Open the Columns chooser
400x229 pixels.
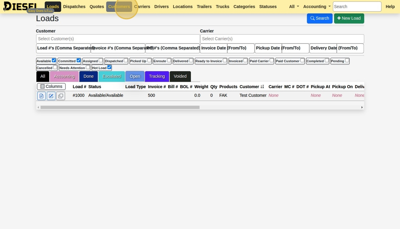point(51,87)
